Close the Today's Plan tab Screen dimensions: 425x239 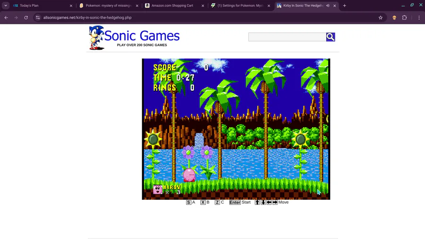click(71, 6)
